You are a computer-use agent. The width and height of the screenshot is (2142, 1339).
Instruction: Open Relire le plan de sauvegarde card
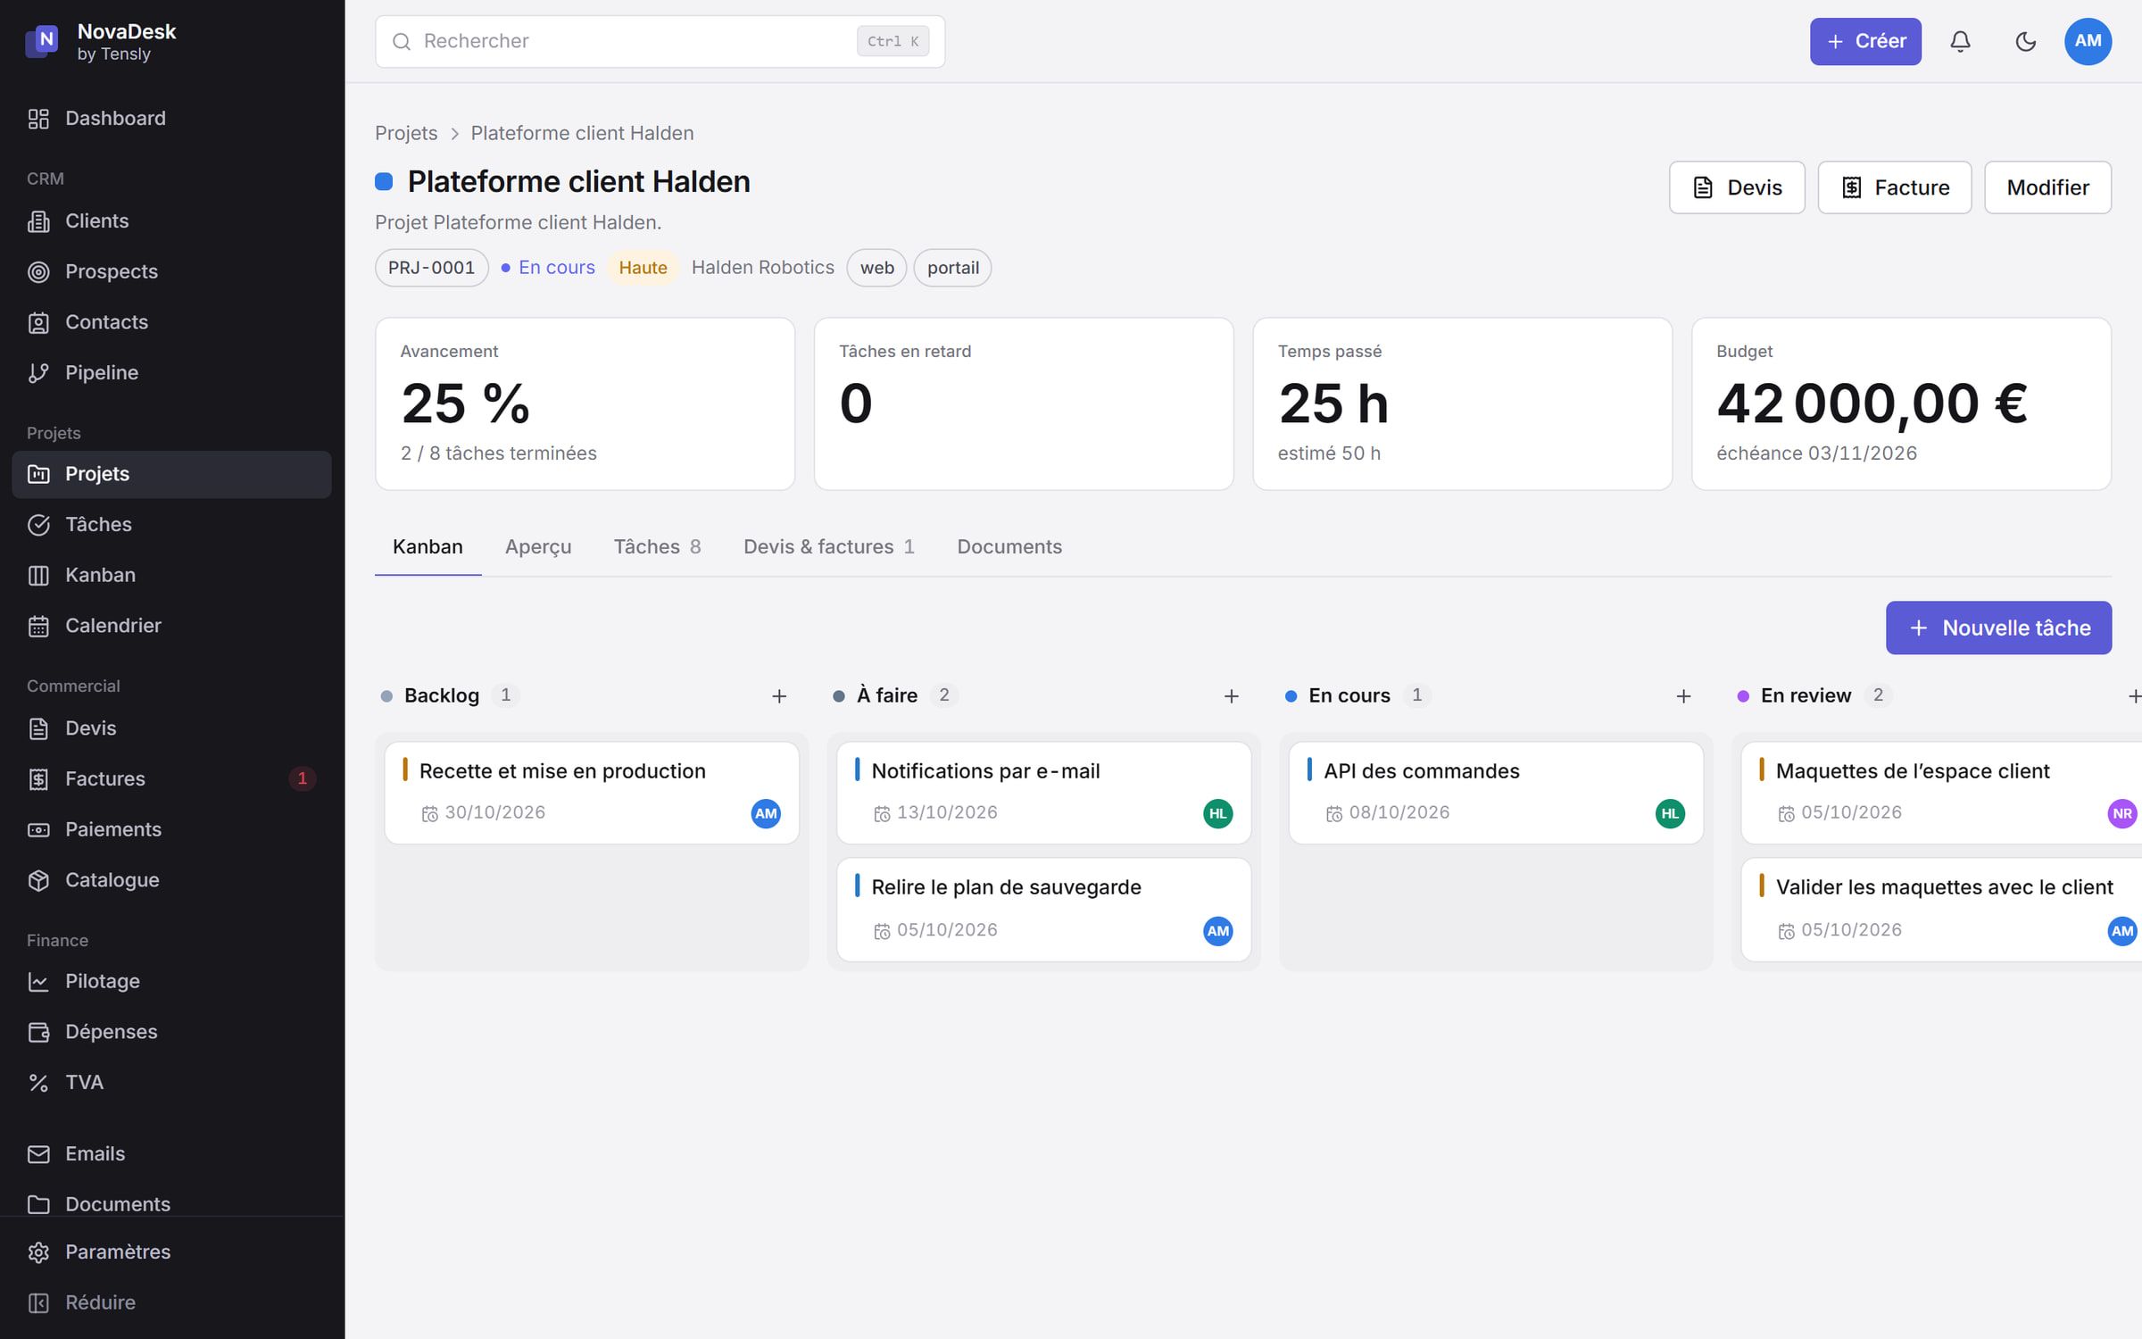(x=1043, y=910)
